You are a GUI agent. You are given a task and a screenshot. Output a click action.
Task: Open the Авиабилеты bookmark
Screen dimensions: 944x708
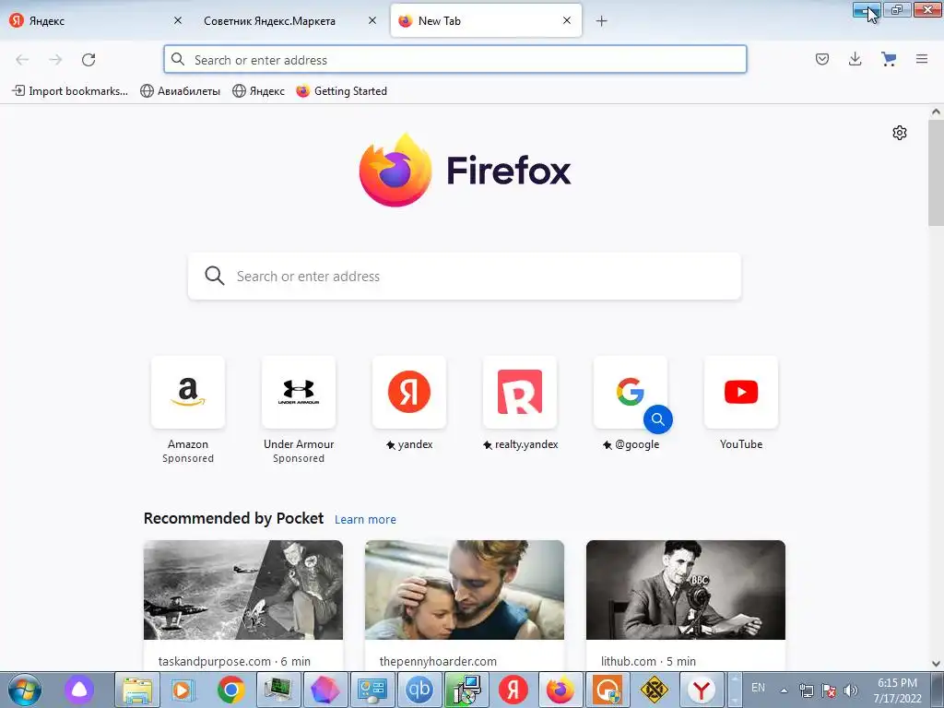[x=180, y=91]
